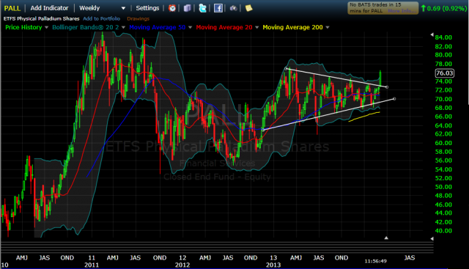This screenshot has height=269, width=469.
Task: Click the 2012 year label
Action: 182,265
